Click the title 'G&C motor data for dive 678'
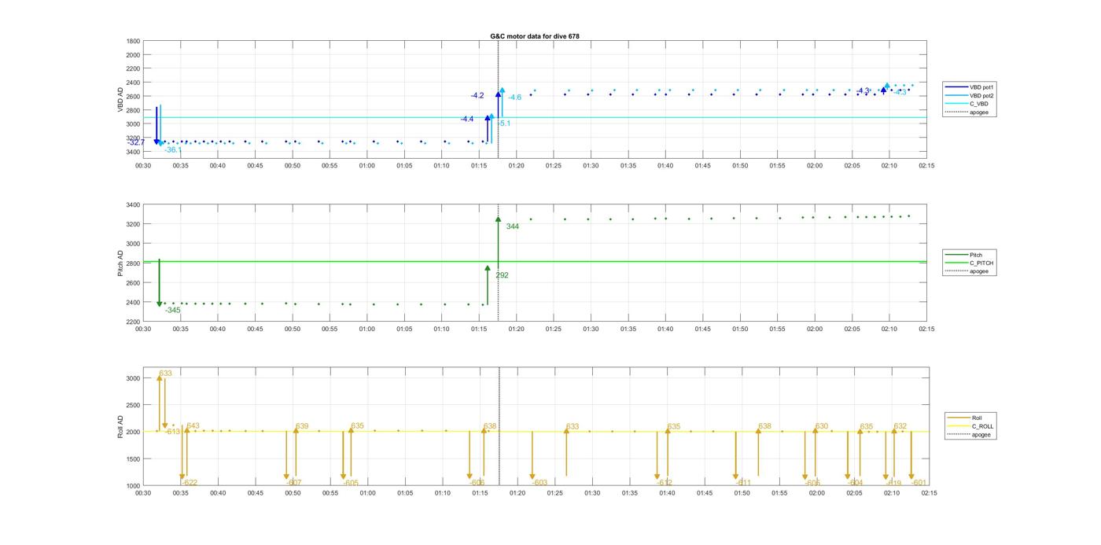This screenshot has height=545, width=1101. click(x=535, y=36)
